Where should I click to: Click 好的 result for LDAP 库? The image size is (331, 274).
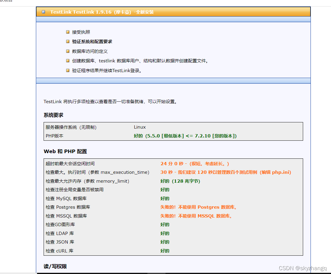[x=165, y=234]
